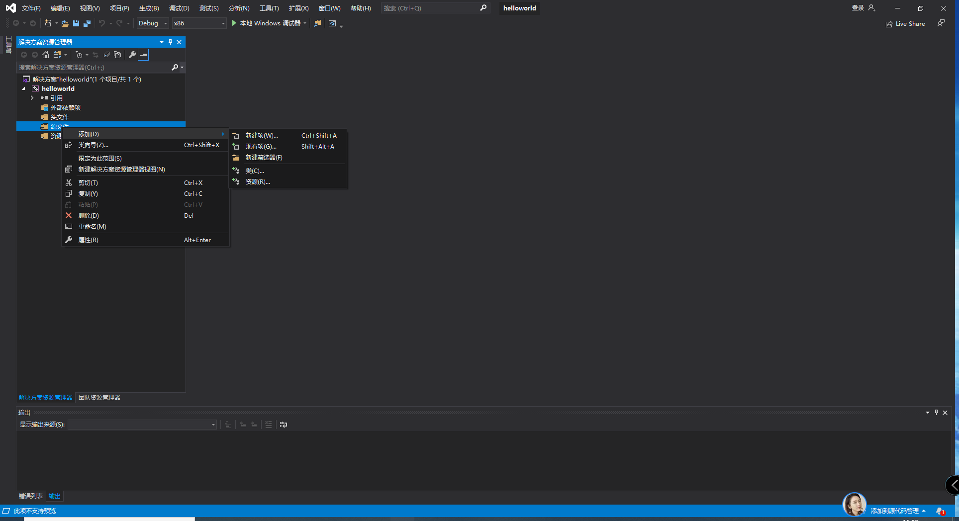The image size is (959, 521).
Task: Expand the 引用 references tree node
Action: click(32, 98)
